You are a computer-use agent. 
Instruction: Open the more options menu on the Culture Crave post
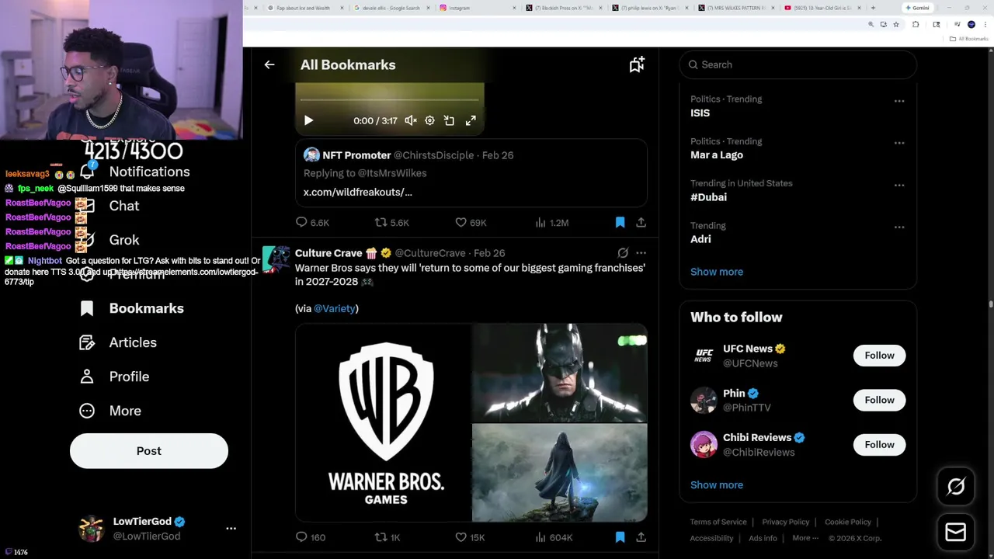point(641,253)
